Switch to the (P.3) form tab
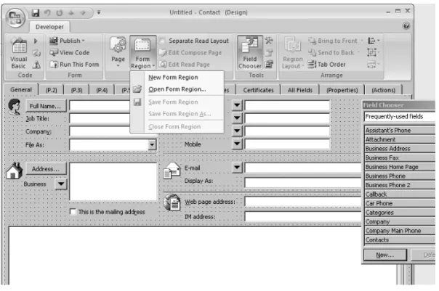 (76, 90)
